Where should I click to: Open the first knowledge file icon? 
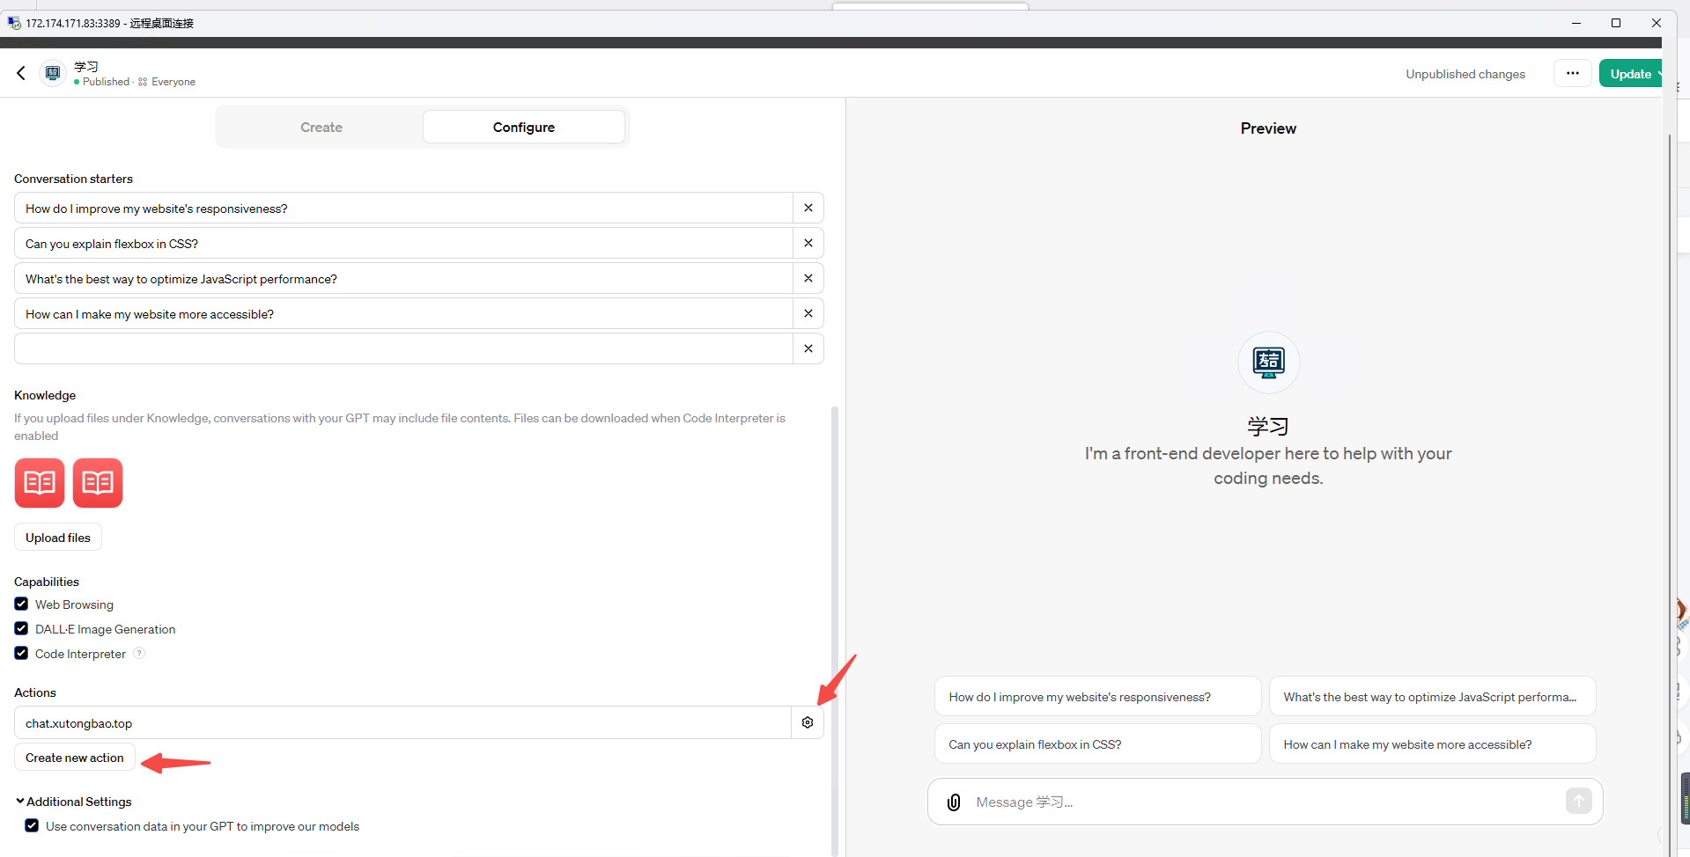click(x=40, y=483)
